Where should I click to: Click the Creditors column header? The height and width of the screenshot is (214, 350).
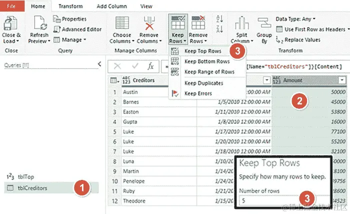(145, 80)
